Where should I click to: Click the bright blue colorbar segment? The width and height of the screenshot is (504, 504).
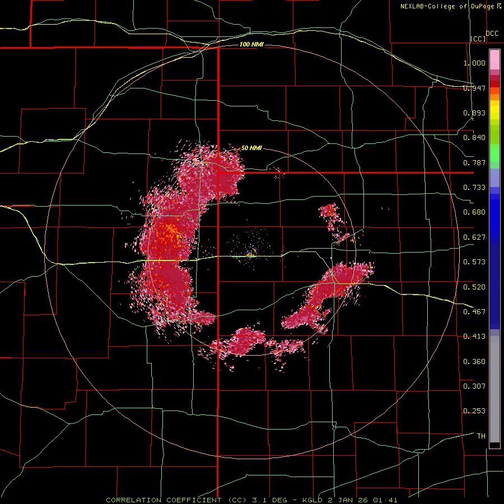tap(494, 217)
